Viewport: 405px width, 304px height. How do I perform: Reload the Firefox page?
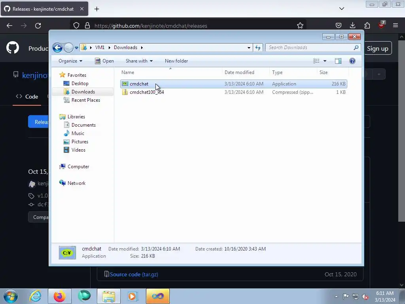click(38, 26)
